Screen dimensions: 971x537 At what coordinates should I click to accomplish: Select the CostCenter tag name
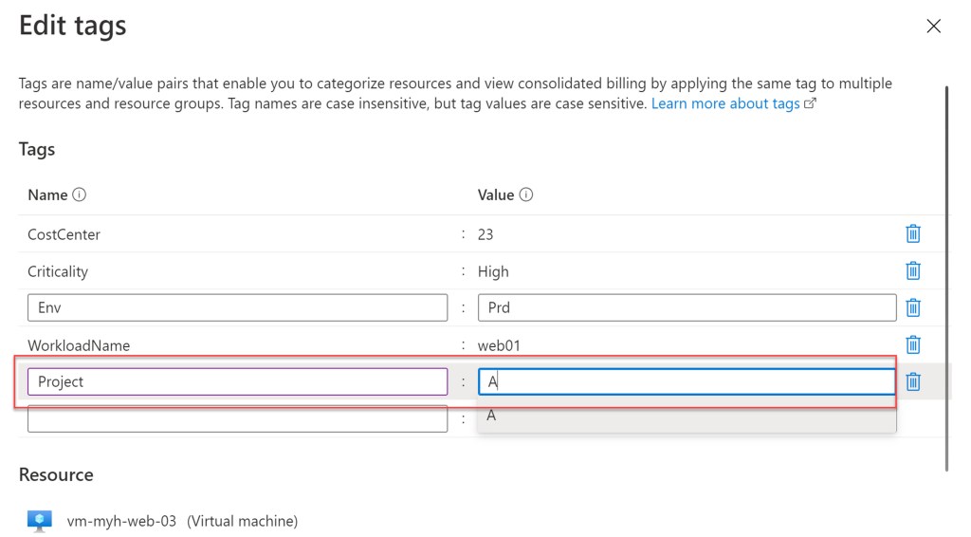pos(64,234)
